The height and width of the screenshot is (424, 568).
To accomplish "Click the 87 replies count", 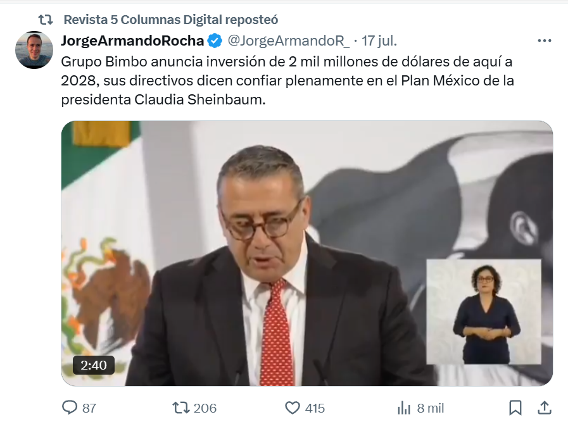I will (89, 408).
